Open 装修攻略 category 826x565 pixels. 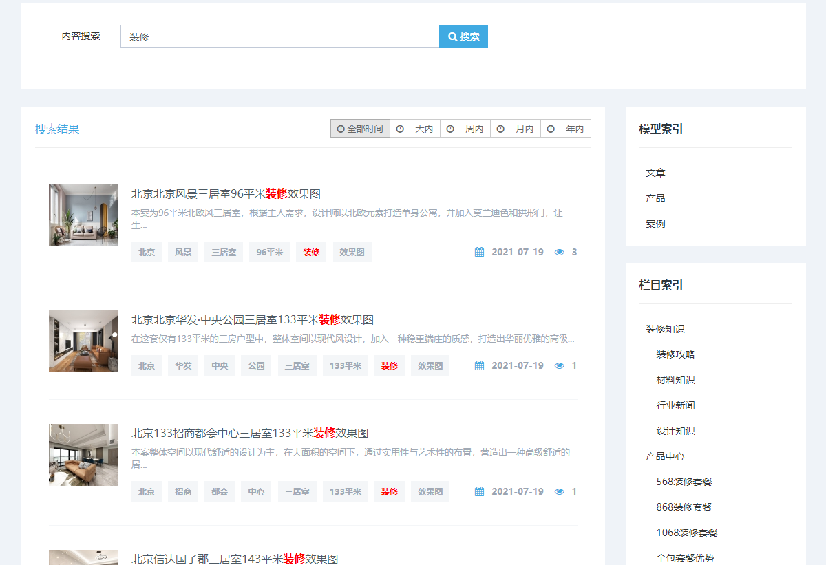pos(675,354)
